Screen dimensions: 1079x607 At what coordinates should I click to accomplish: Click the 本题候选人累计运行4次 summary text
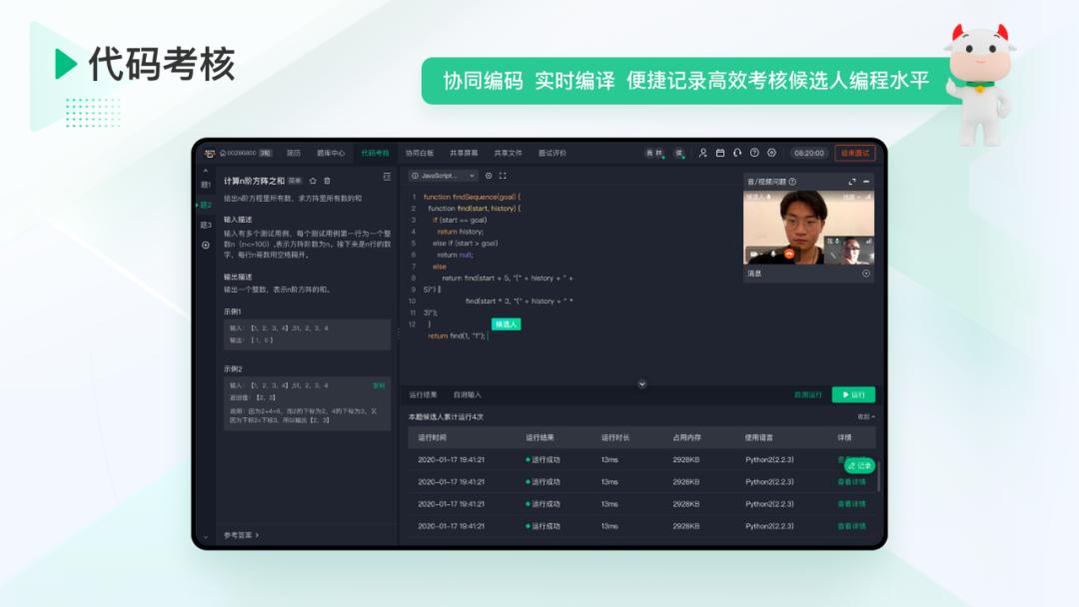446,416
